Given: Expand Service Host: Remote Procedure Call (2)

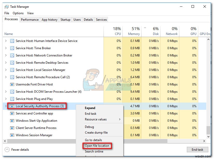Looking at the screenshot, I should tap(6, 77).
